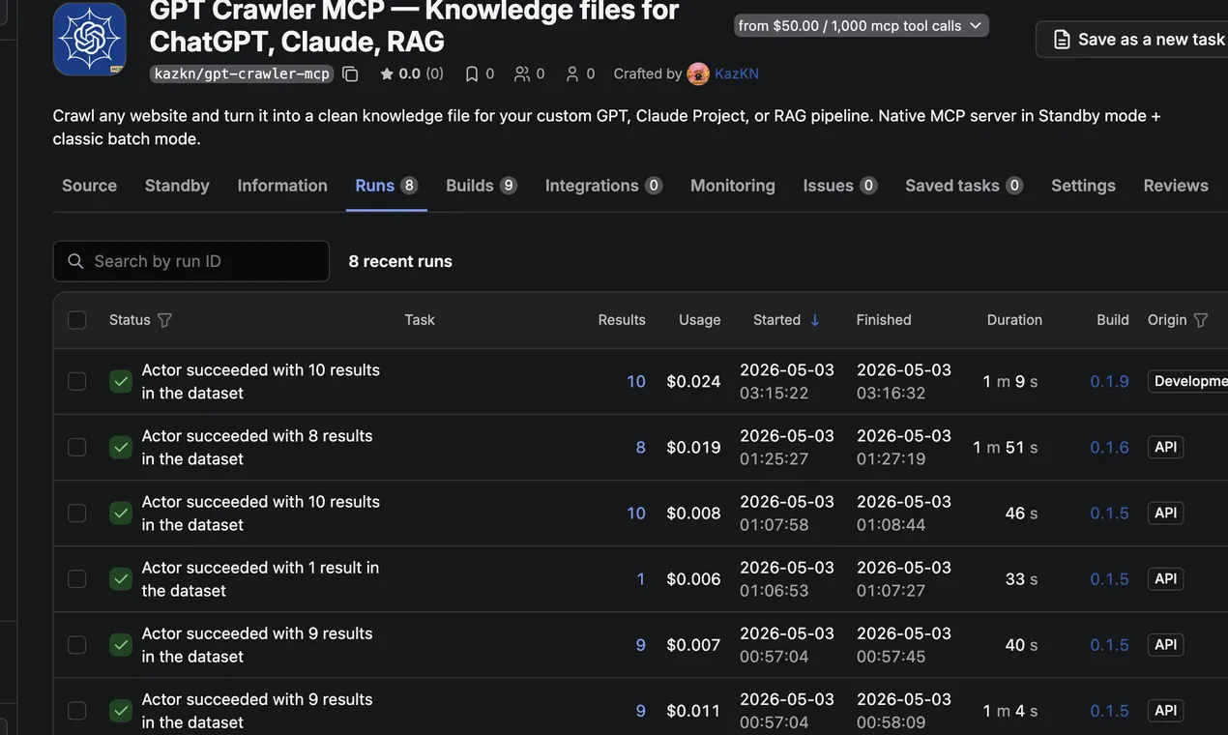Focus the Search by run ID field
The image size is (1228, 735).
pos(191,261)
